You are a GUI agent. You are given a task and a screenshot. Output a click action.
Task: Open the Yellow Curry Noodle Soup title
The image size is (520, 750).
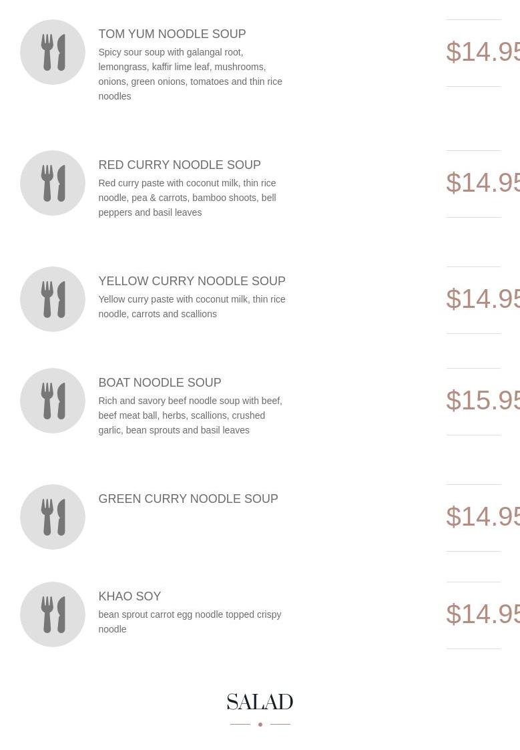pyautogui.click(x=192, y=281)
